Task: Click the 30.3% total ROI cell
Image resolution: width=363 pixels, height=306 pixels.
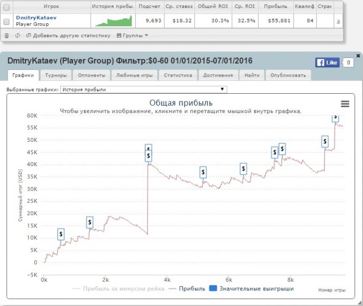Action: [x=220, y=21]
